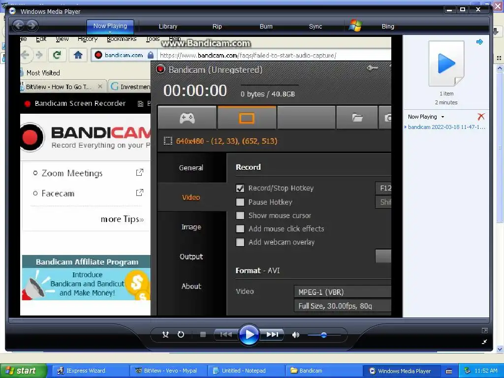Tick Add webcam overlay checkbox in the video
This screenshot has height=378, width=504.
[240, 242]
